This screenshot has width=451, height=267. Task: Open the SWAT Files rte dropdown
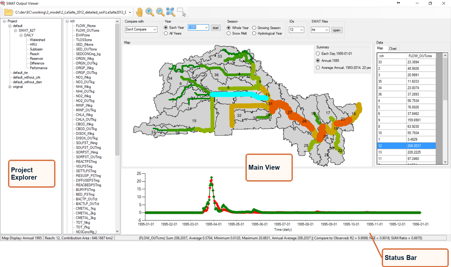320,30
